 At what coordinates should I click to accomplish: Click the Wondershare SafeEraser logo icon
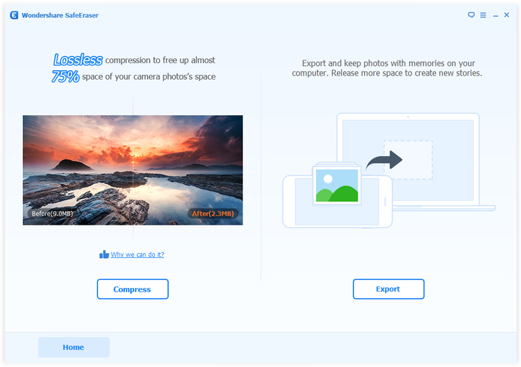point(14,15)
